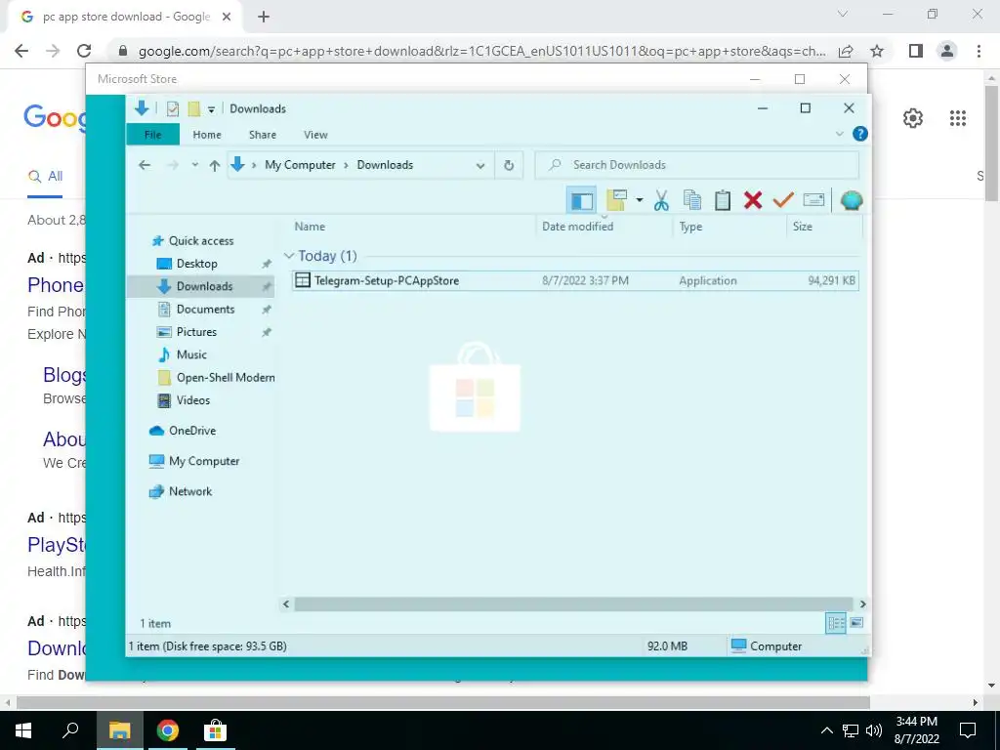Open recent locations dropdown arrow
The image size is (1000, 750).
(x=194, y=165)
